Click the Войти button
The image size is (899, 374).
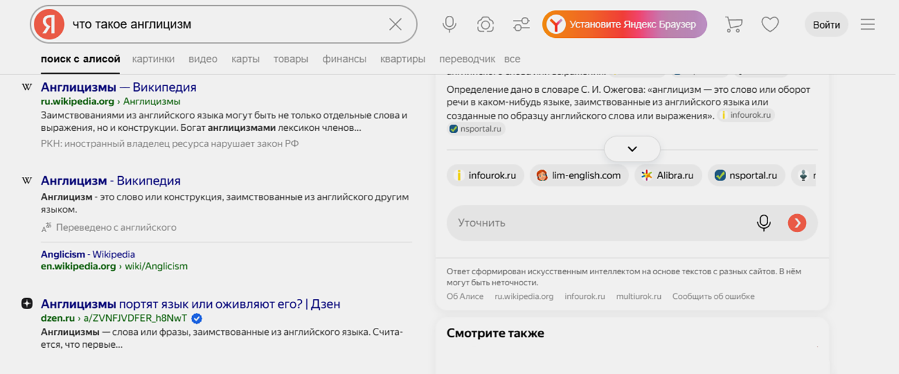click(826, 25)
